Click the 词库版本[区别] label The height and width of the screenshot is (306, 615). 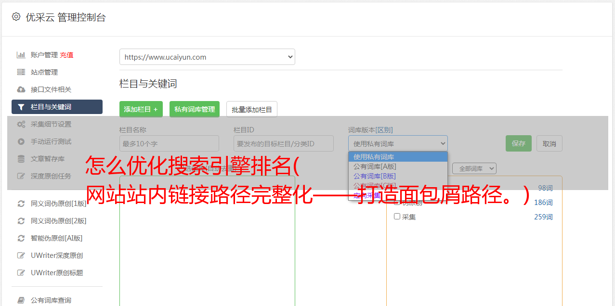[x=370, y=130]
